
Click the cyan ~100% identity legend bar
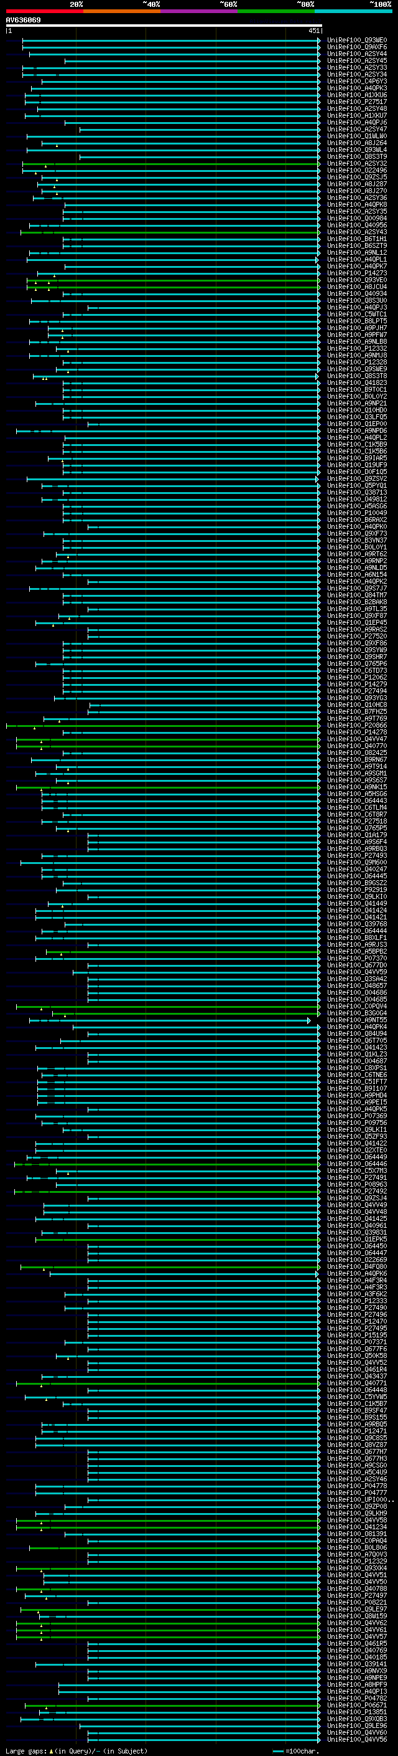click(x=353, y=11)
